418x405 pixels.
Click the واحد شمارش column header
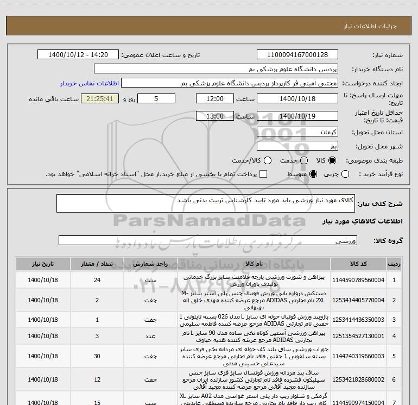(x=150, y=264)
